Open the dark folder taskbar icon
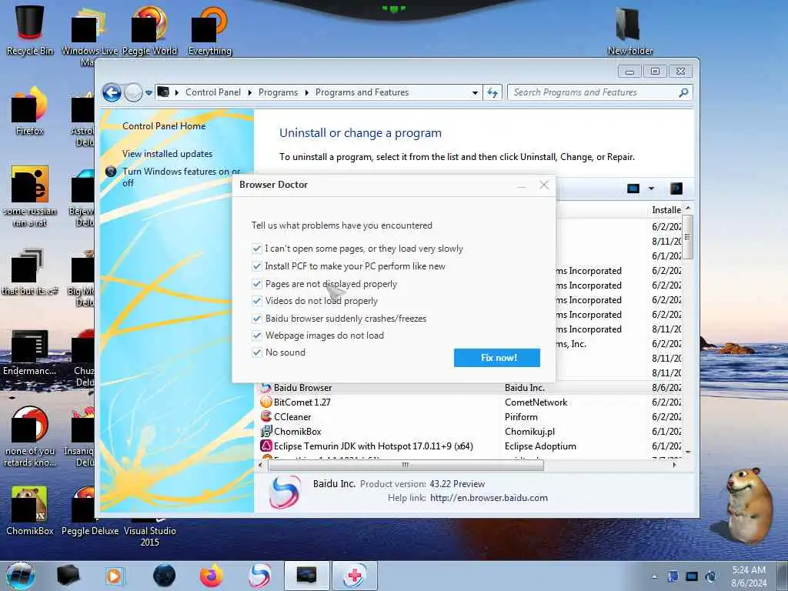Viewport: 788px width, 591px height. [68, 576]
